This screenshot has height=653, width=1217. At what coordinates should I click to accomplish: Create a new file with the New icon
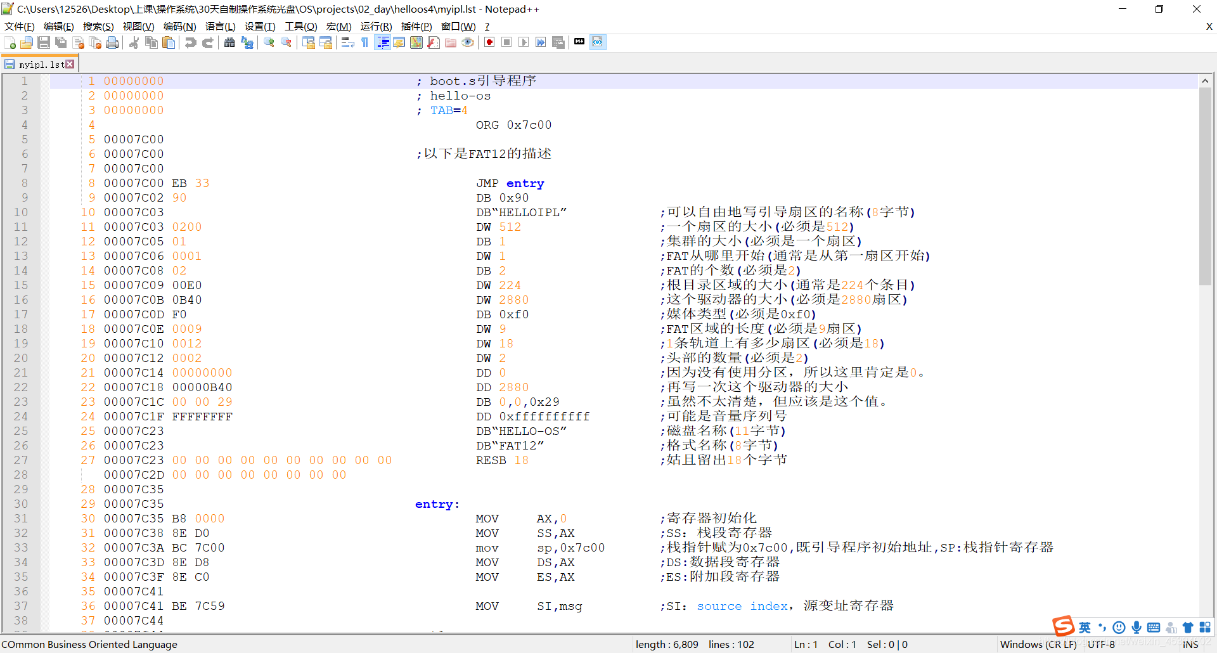coord(10,42)
